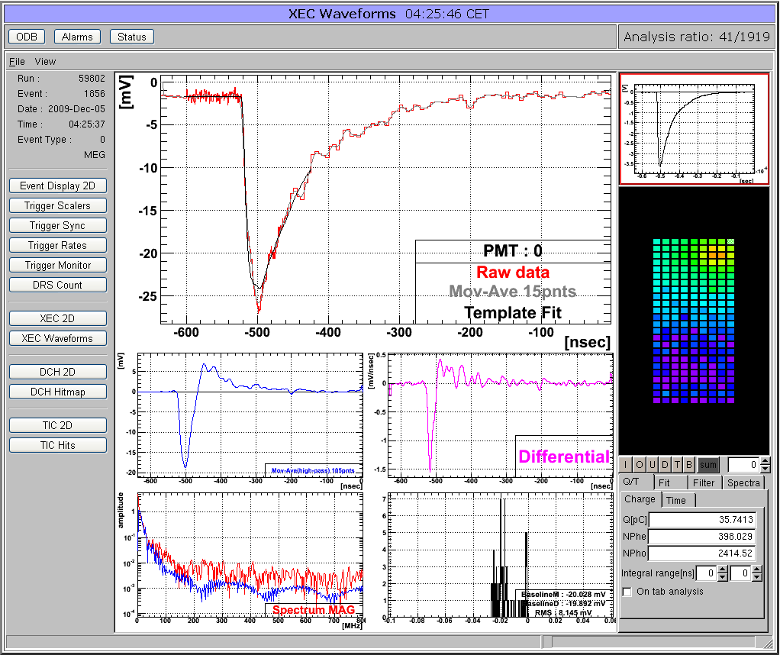Screen dimensions: 780x655
Task: Select the 'O' face button
Action: click(639, 465)
